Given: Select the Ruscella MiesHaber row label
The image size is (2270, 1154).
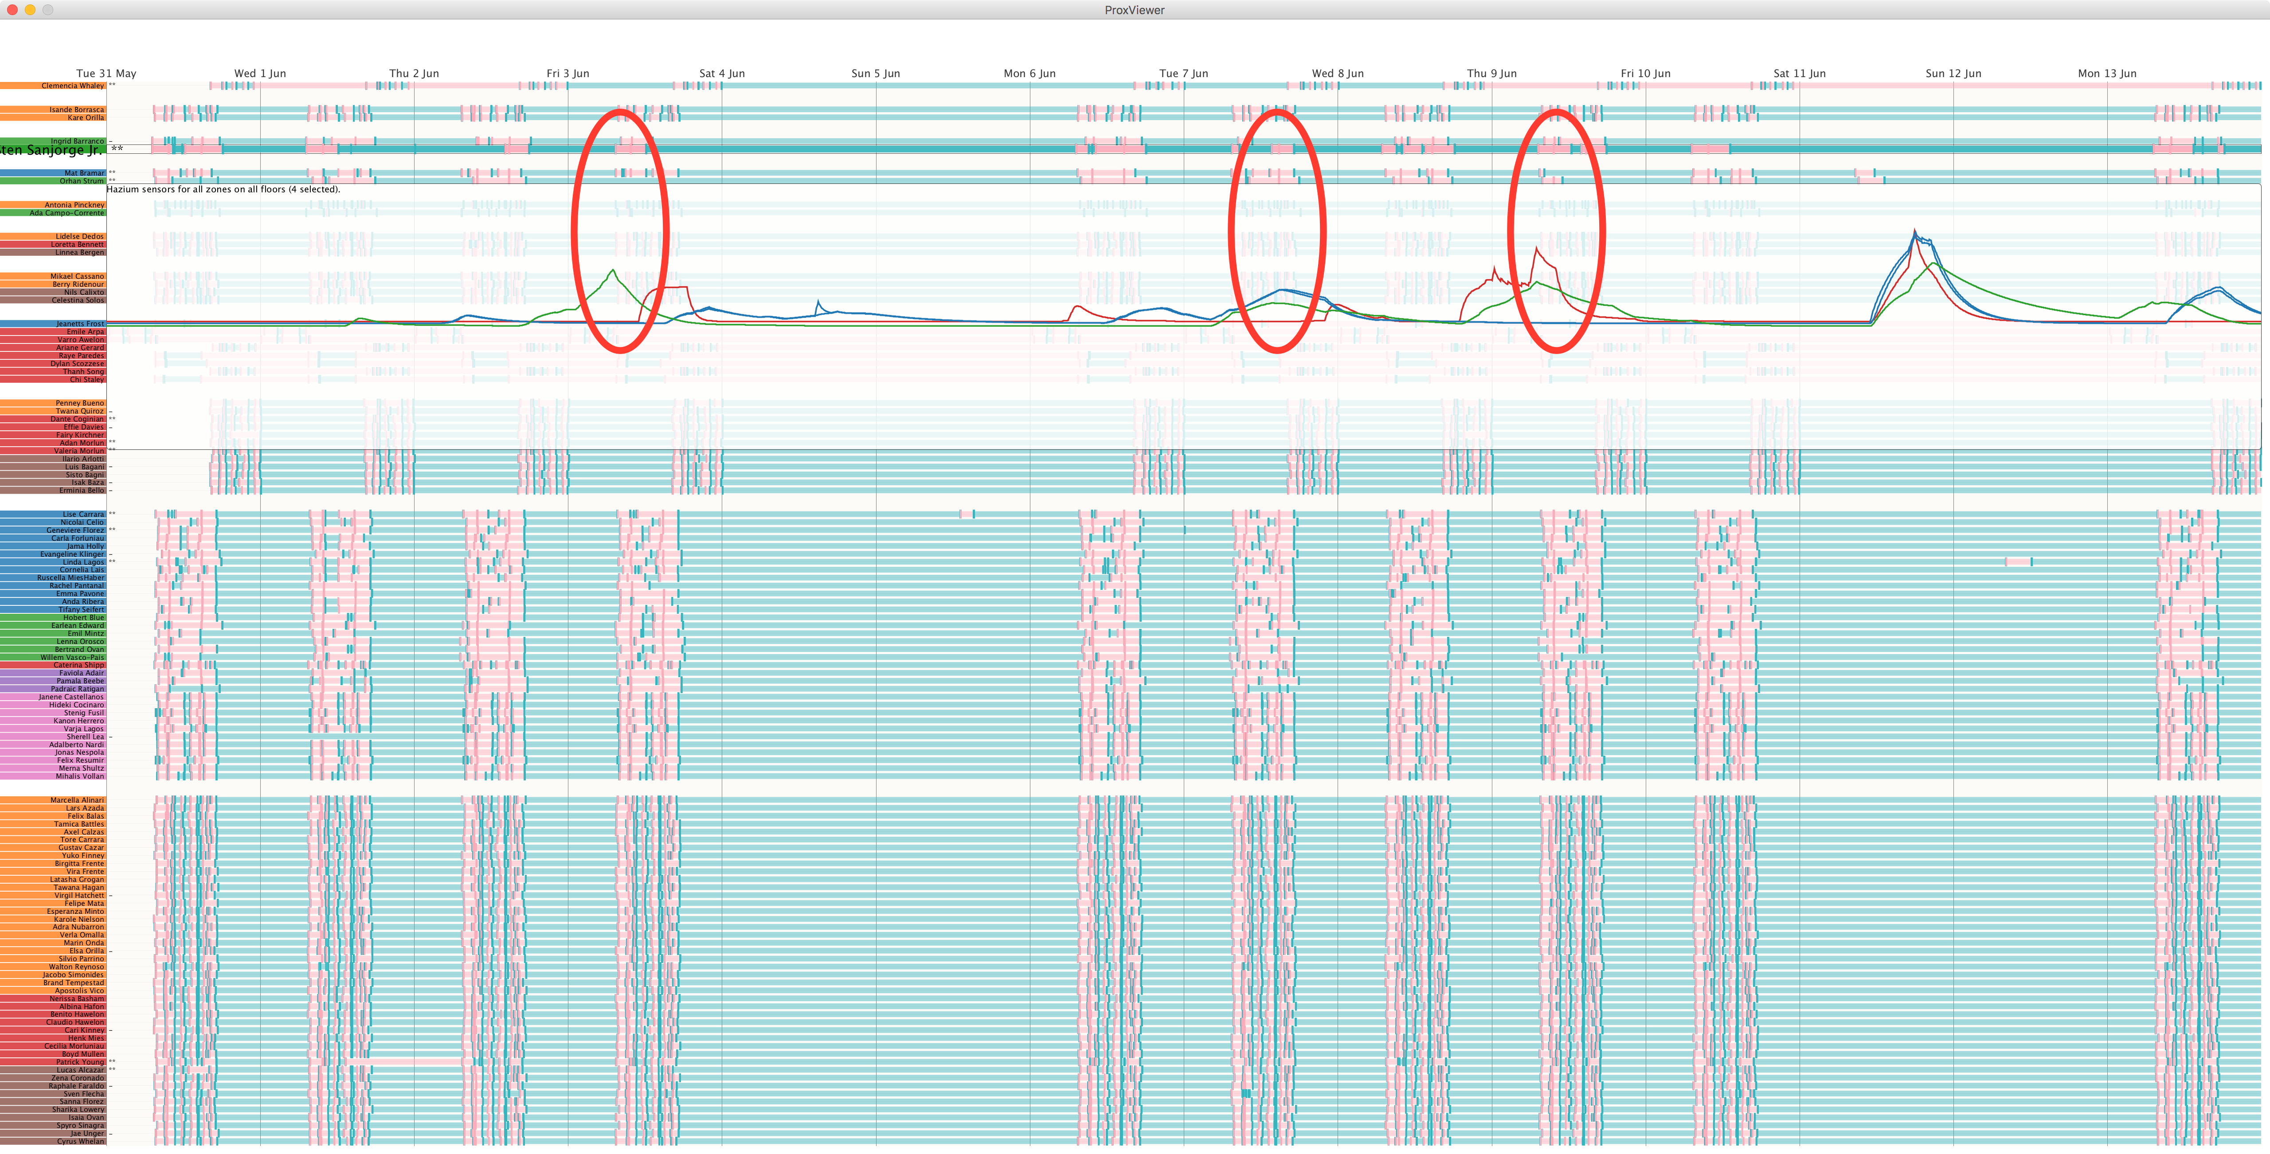Looking at the screenshot, I should [53, 578].
